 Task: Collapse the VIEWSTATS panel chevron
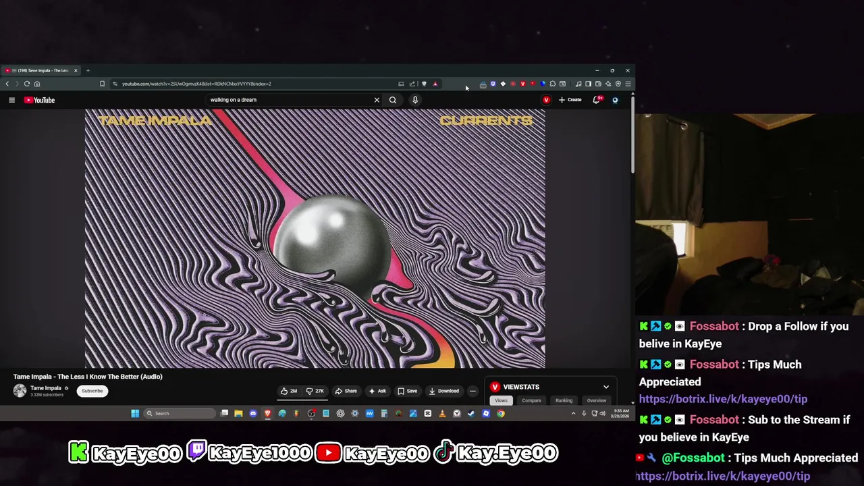pyautogui.click(x=606, y=387)
